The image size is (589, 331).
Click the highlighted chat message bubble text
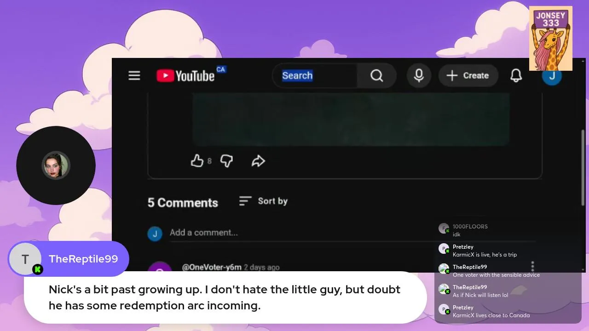225,297
